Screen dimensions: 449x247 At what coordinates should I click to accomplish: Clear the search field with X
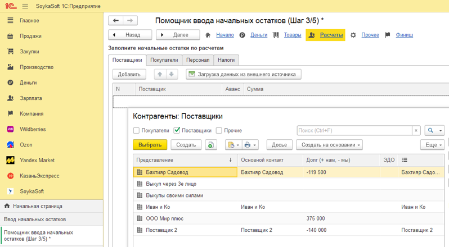pos(416,130)
